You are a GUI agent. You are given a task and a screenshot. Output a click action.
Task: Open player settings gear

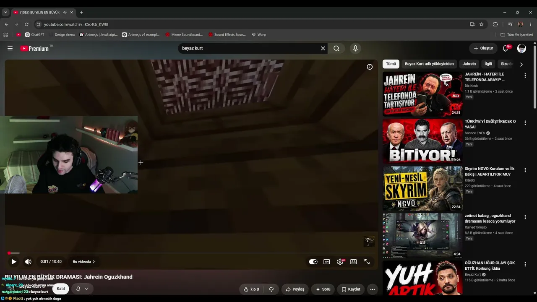pos(340,262)
